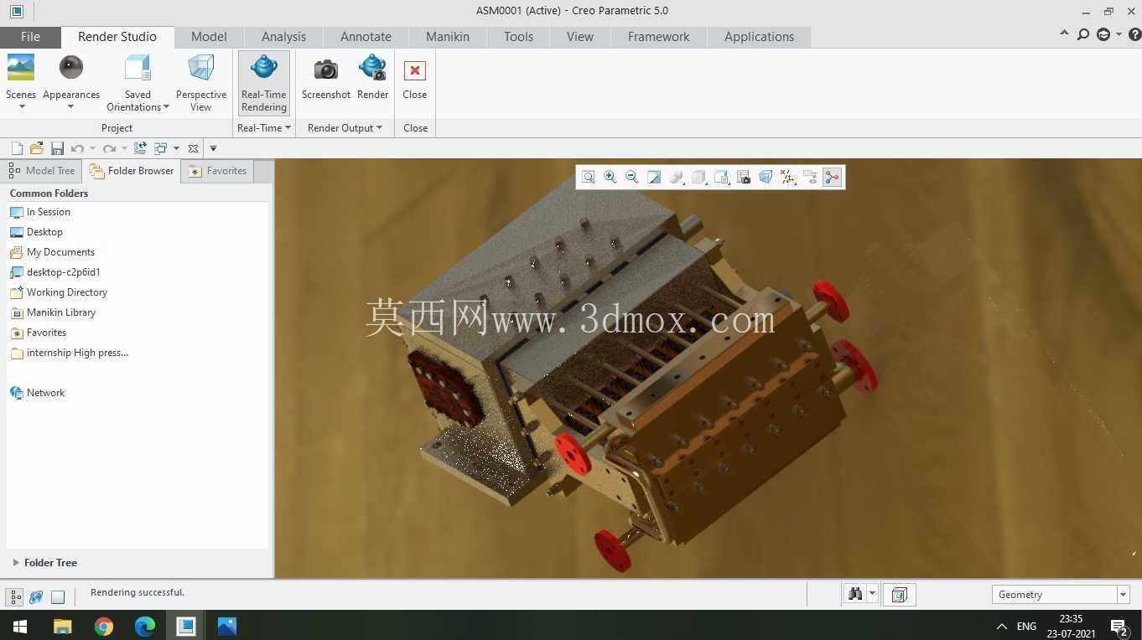Viewport: 1142px width, 640px height.
Task: Open the Datum Display Filters icon
Action: coord(787,177)
